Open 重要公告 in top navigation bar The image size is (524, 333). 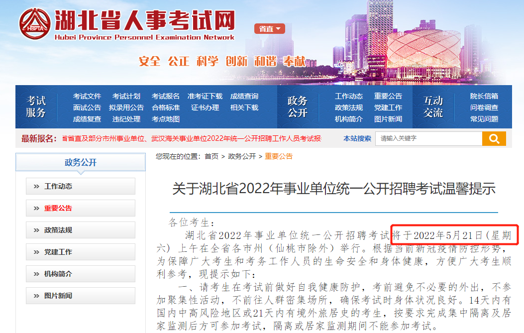[388, 96]
